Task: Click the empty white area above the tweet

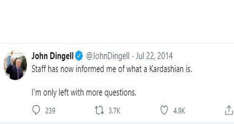Action: coord(117,21)
